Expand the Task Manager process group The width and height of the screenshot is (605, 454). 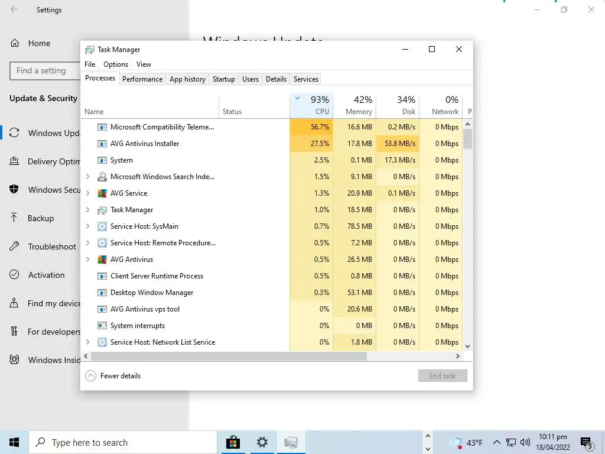(x=88, y=210)
